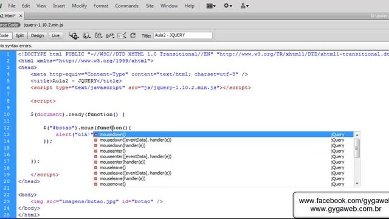Open related file jquery-1.10.2.min.js
Image resolution: width=389 pixels, height=219 pixels.
click(x=44, y=25)
